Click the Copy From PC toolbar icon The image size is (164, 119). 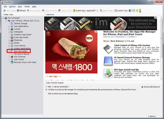point(43,10)
